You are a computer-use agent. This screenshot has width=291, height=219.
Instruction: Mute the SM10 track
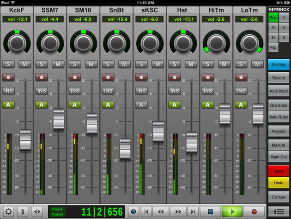(x=91, y=64)
